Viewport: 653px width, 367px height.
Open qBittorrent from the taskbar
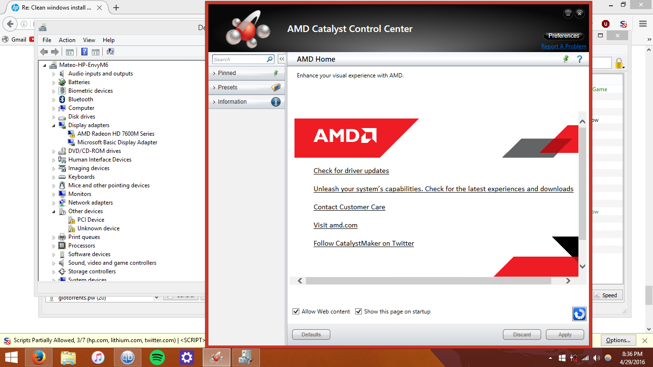click(128, 357)
